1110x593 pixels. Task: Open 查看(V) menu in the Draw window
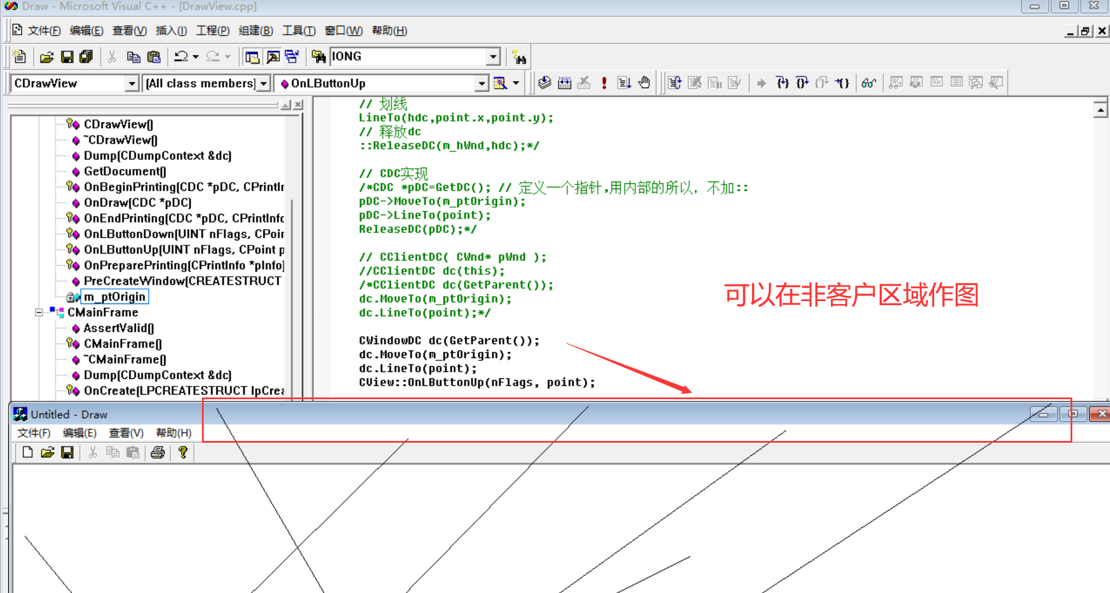pyautogui.click(x=126, y=433)
